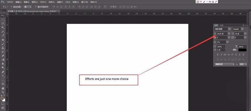This screenshot has height=111, width=251.
Task: Open the 美国英语 language dropdown
Action: pos(224,64)
